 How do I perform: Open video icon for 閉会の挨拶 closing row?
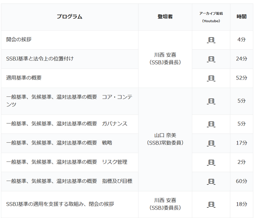click(x=211, y=204)
